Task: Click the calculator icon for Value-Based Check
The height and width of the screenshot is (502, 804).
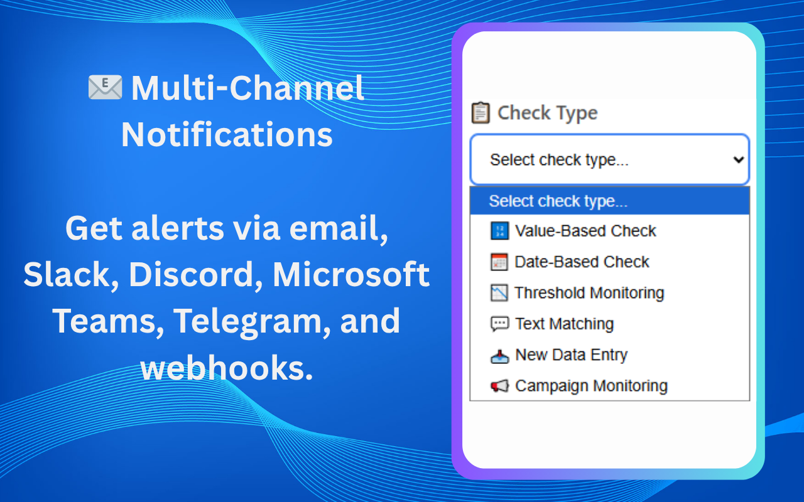Action: coord(499,231)
